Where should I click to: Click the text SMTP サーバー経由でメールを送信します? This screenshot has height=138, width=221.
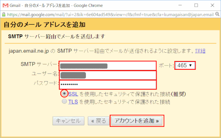pyautogui.click(x=57, y=36)
